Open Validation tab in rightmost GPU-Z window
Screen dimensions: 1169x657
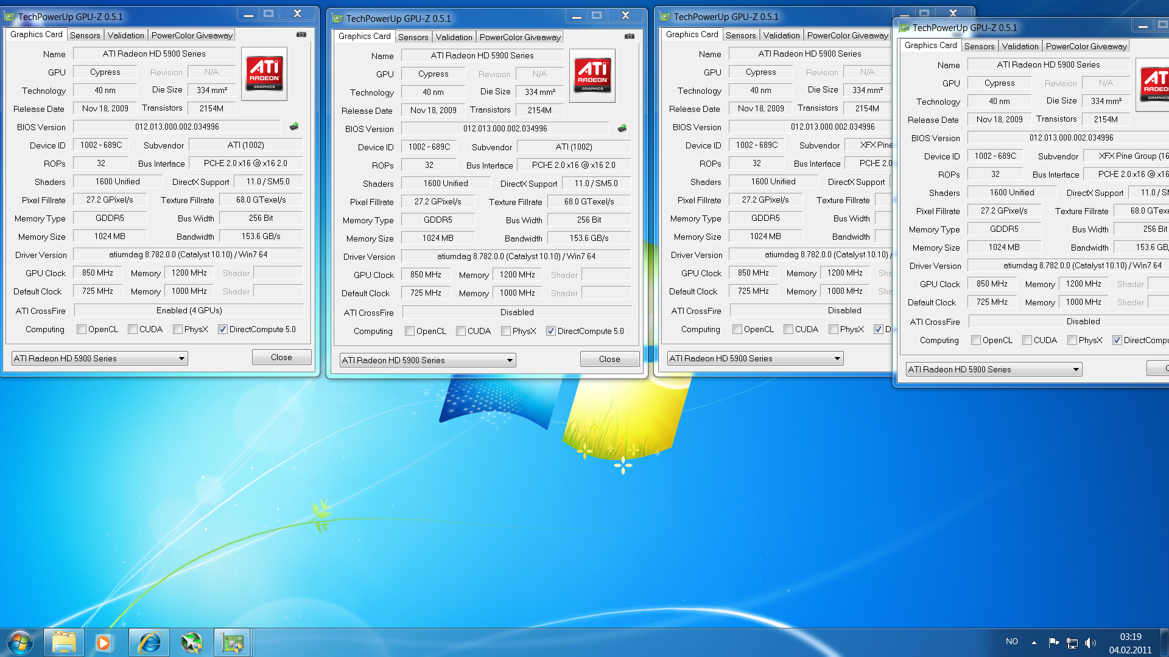pos(1020,46)
